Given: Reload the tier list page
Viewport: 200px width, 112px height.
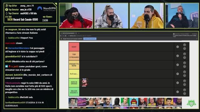Looking at the screenshot, I should 65,36.
